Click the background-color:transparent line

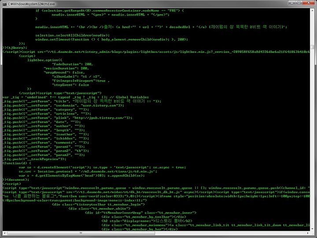point(74,201)
